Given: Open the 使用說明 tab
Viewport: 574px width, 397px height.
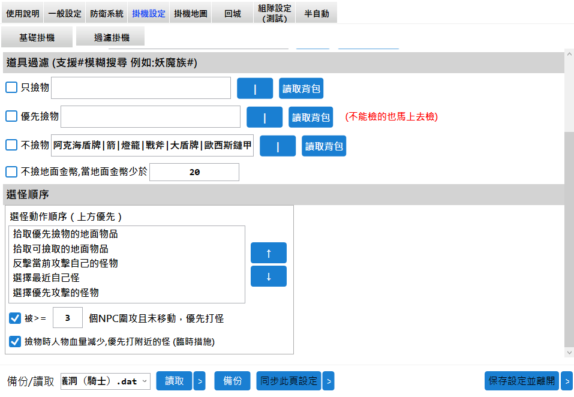Looking at the screenshot, I should coord(22,14).
